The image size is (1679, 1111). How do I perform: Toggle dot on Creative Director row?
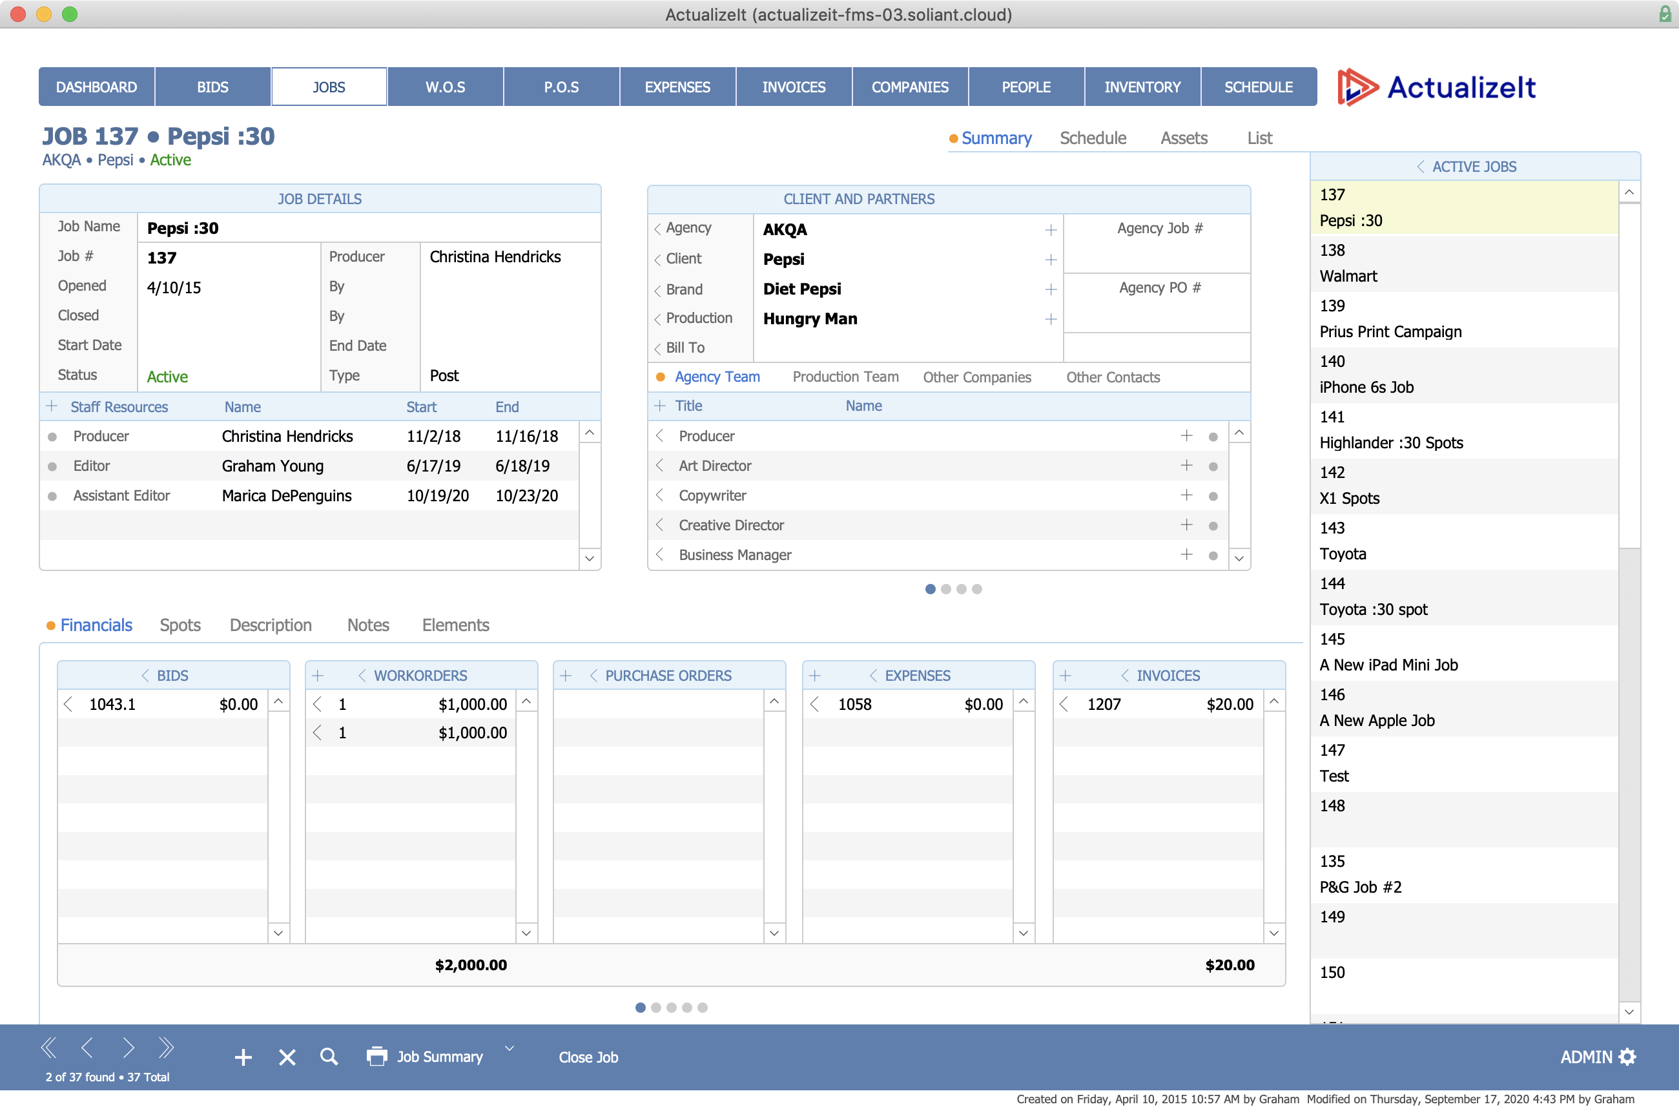click(1213, 526)
